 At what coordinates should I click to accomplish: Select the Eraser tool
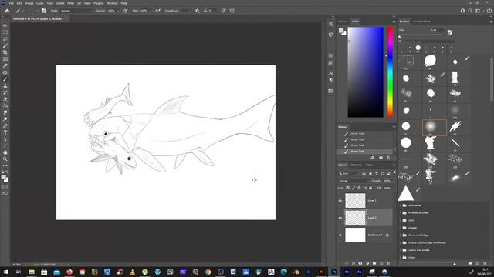[x=5, y=99]
